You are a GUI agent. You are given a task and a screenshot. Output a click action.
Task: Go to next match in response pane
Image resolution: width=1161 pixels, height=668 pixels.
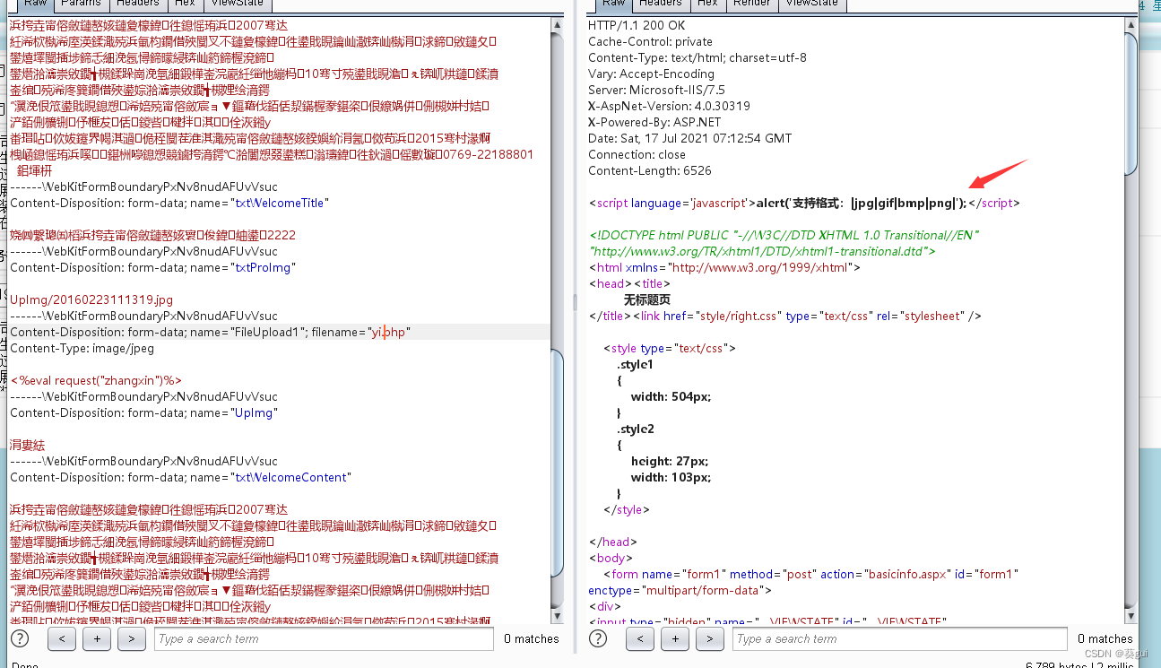pyautogui.click(x=710, y=638)
